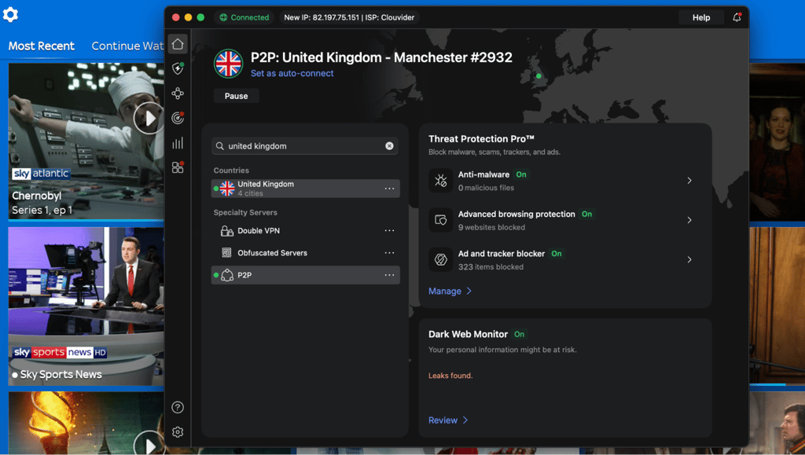The image size is (805, 455).
Task: Click the Double VPN lock icon
Action: 226,231
